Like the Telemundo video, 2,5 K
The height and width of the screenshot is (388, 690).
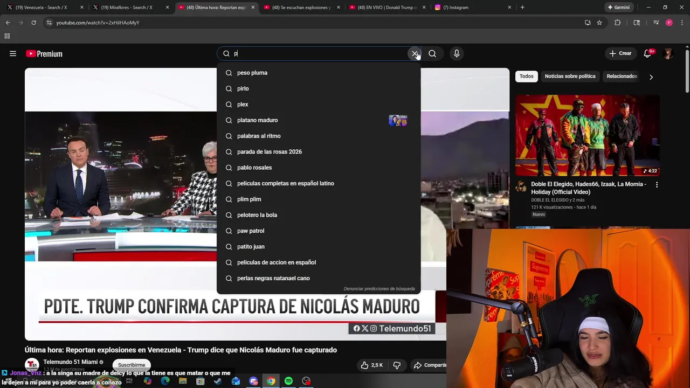372,365
